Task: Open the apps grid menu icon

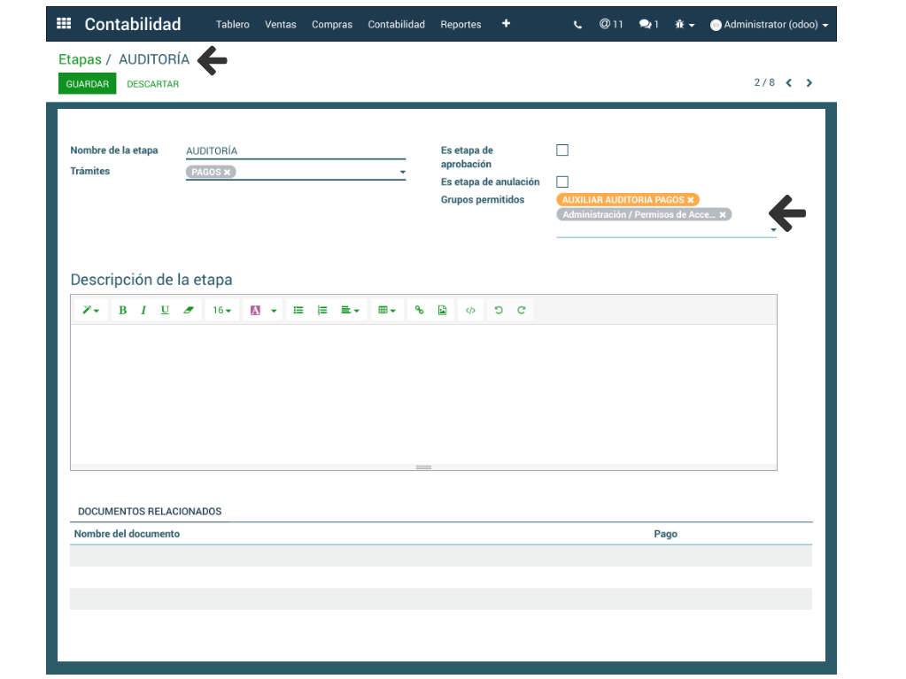Action: [x=64, y=24]
